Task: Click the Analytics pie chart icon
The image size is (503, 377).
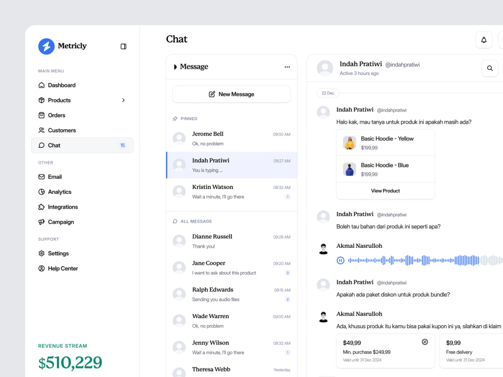Action: 41,192
